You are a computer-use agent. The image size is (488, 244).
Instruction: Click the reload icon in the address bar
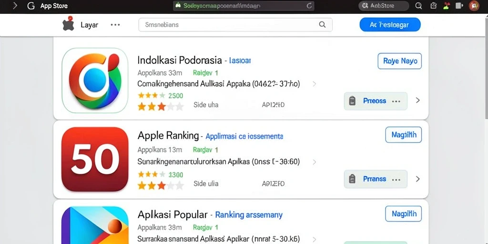(309, 6)
